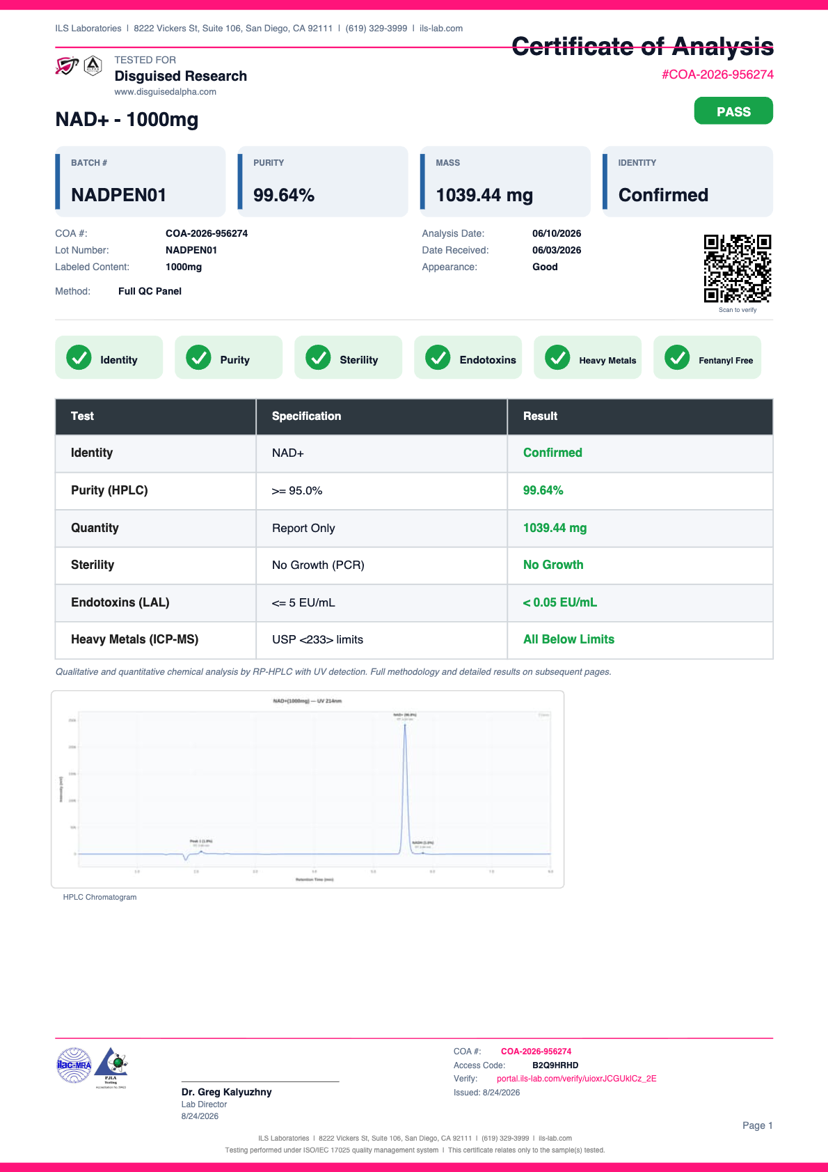Follow the ils-lab.com link in the top header line
This screenshot has width=828, height=1172.
(x=441, y=29)
